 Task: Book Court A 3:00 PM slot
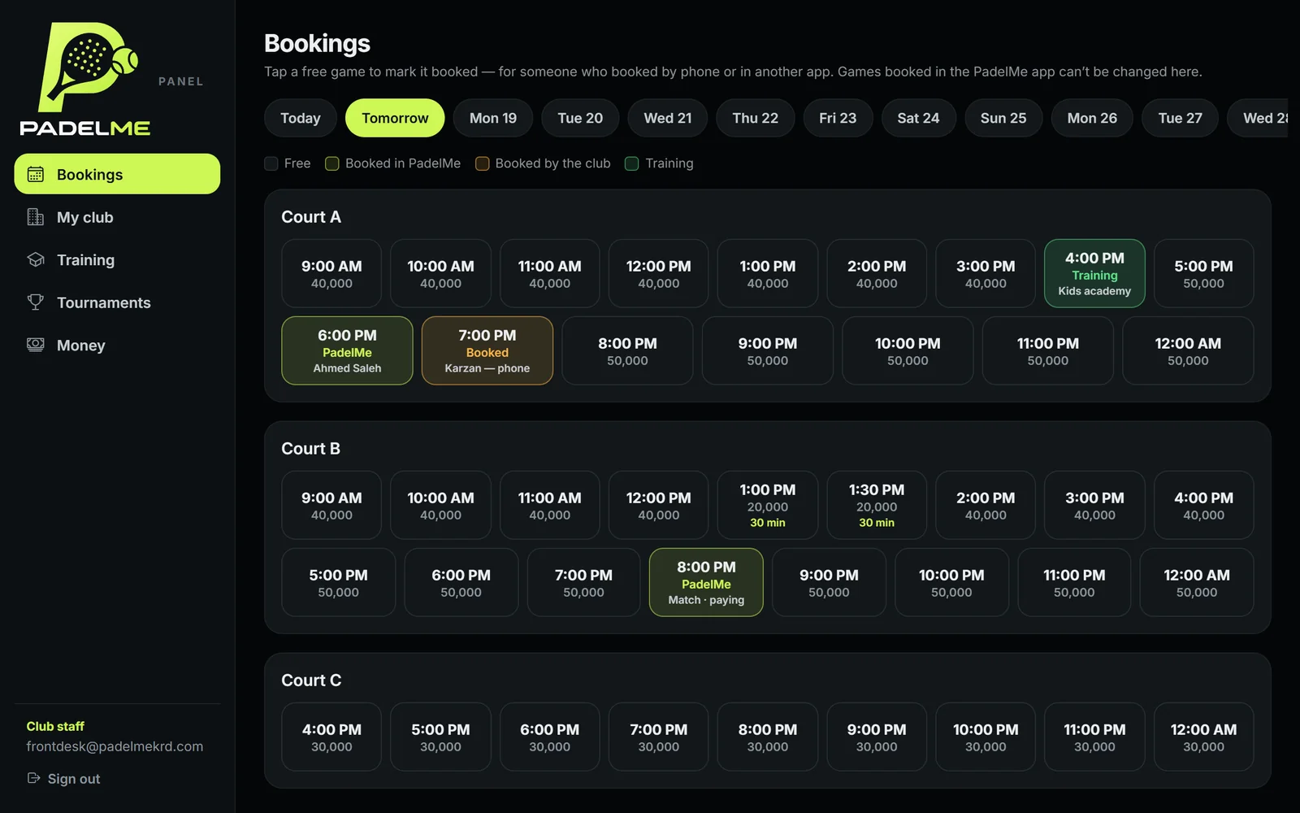pos(986,273)
